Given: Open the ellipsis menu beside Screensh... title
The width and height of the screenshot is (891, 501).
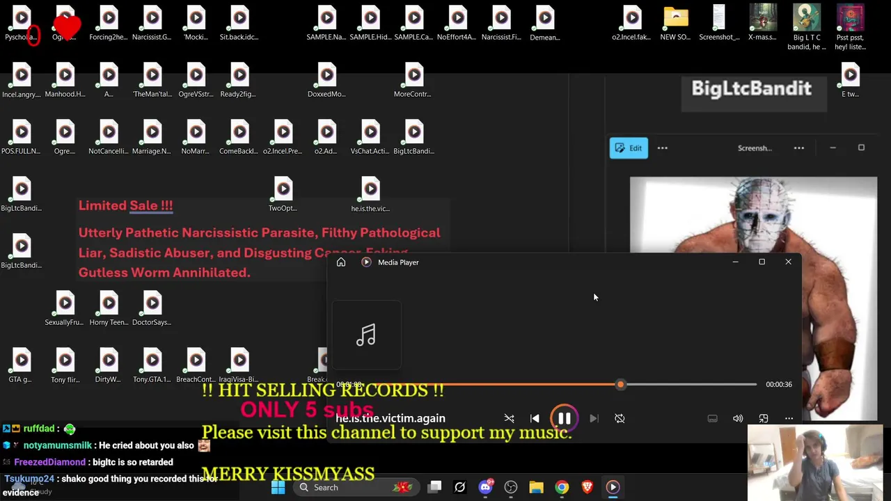Looking at the screenshot, I should (799, 148).
